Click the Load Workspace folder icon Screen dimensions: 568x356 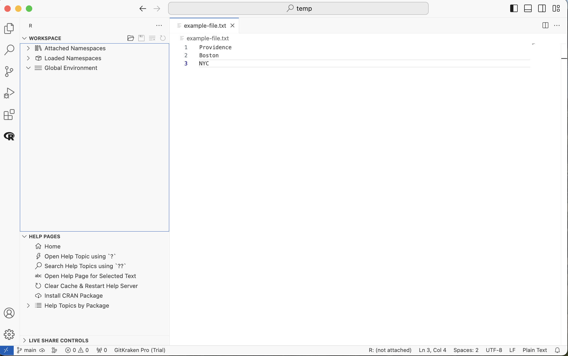131,38
